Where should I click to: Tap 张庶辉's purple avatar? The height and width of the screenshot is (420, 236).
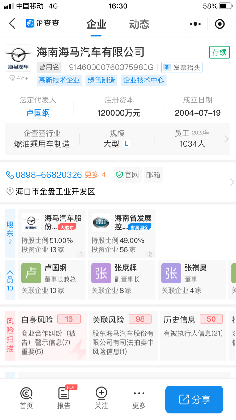click(x=101, y=273)
